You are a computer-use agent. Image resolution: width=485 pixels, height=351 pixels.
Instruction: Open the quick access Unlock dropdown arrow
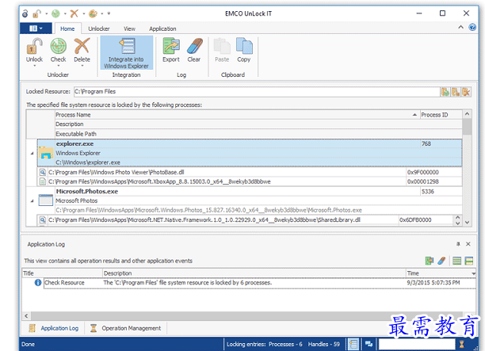[x=47, y=13]
